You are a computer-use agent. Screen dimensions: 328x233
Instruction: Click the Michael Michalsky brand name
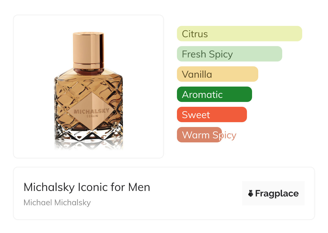point(57,203)
